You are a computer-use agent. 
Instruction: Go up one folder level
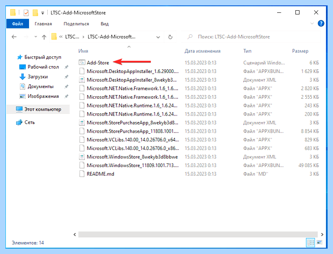pos(44,37)
